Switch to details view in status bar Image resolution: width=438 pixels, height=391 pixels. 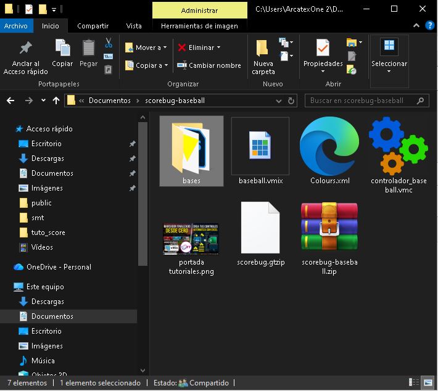414,382
